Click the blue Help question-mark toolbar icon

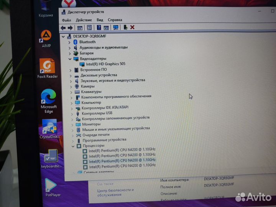(x=99, y=28)
